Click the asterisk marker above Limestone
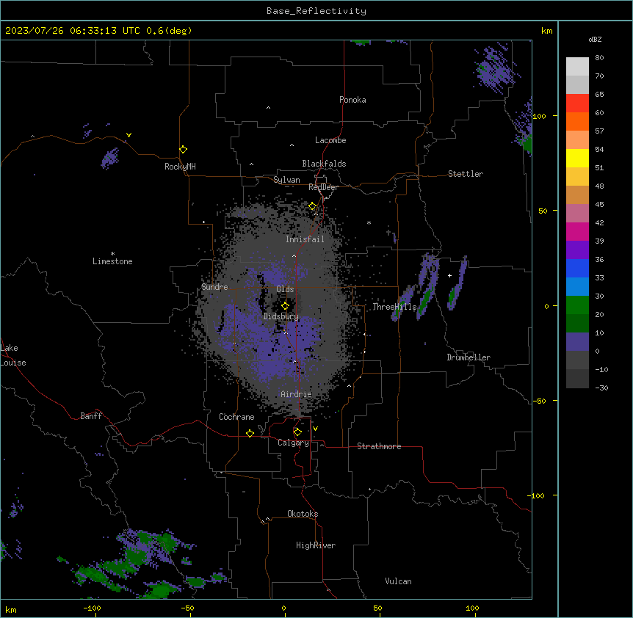This screenshot has width=633, height=618. 112,254
